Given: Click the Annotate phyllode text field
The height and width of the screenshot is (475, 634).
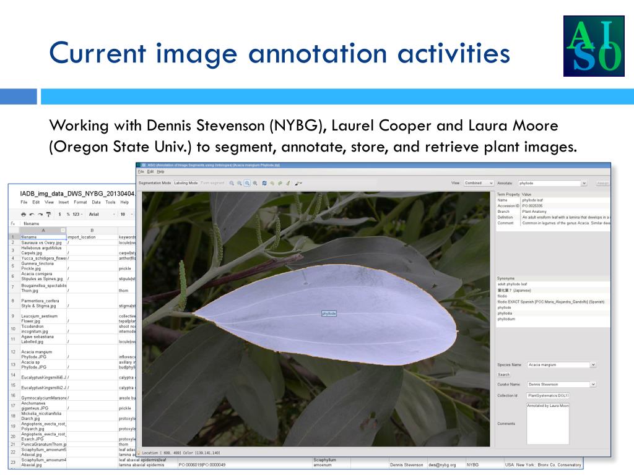Looking at the screenshot, I should tap(549, 183).
